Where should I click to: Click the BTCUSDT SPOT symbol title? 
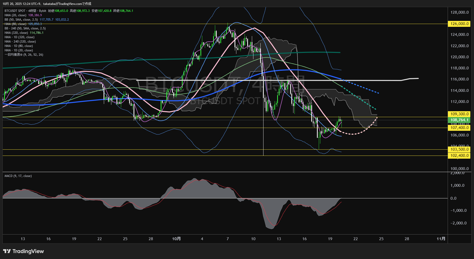pyautogui.click(x=15, y=11)
